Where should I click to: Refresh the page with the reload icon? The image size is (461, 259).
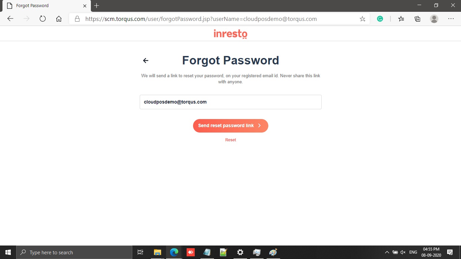point(43,19)
